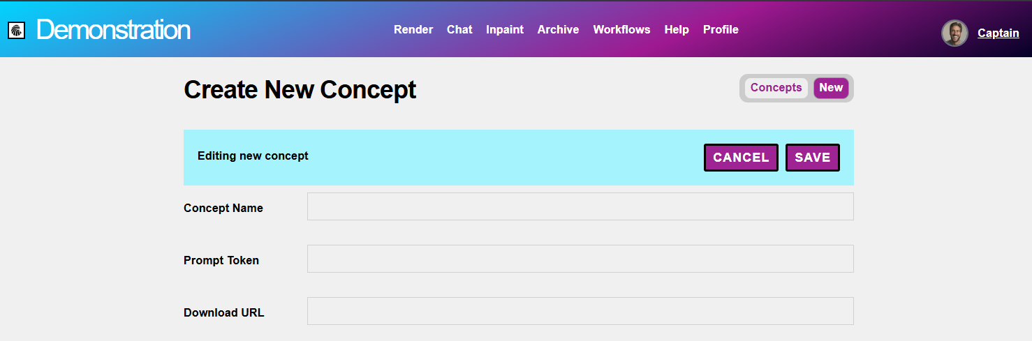Select the New tab
Viewport: 1032px width, 341px height.
click(831, 88)
